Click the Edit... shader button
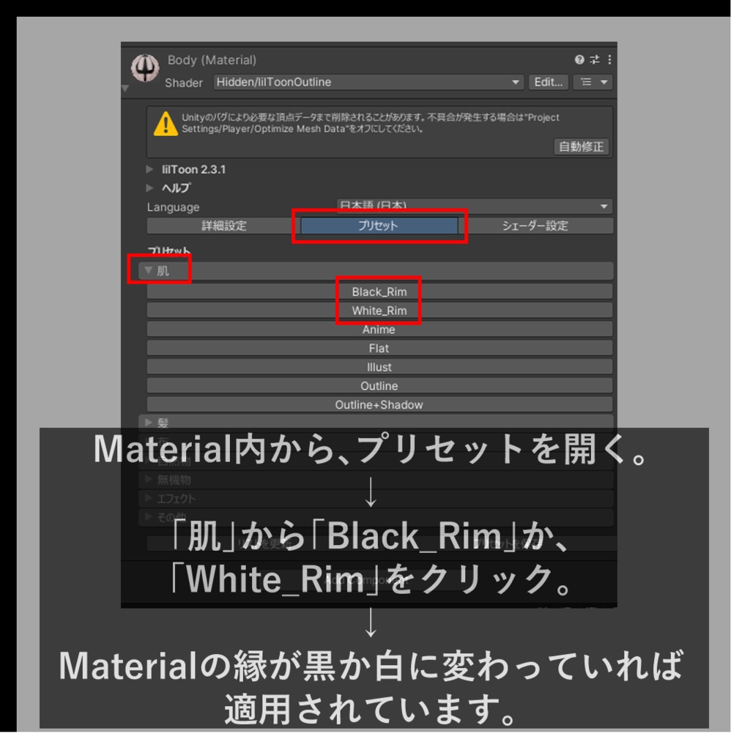Screen dimensions: 750x750 point(548,82)
